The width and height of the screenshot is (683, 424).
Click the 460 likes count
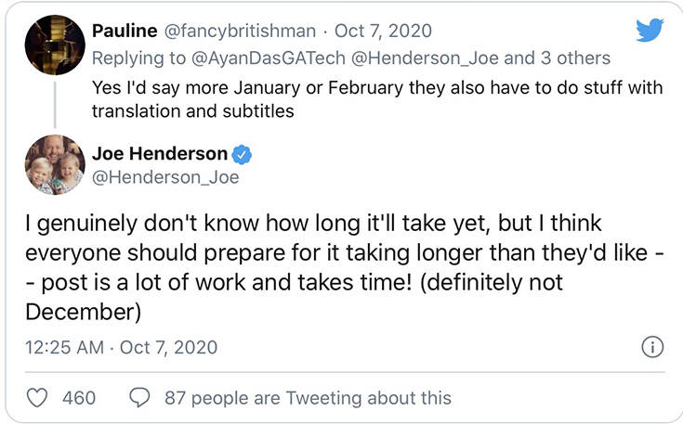pyautogui.click(x=79, y=398)
